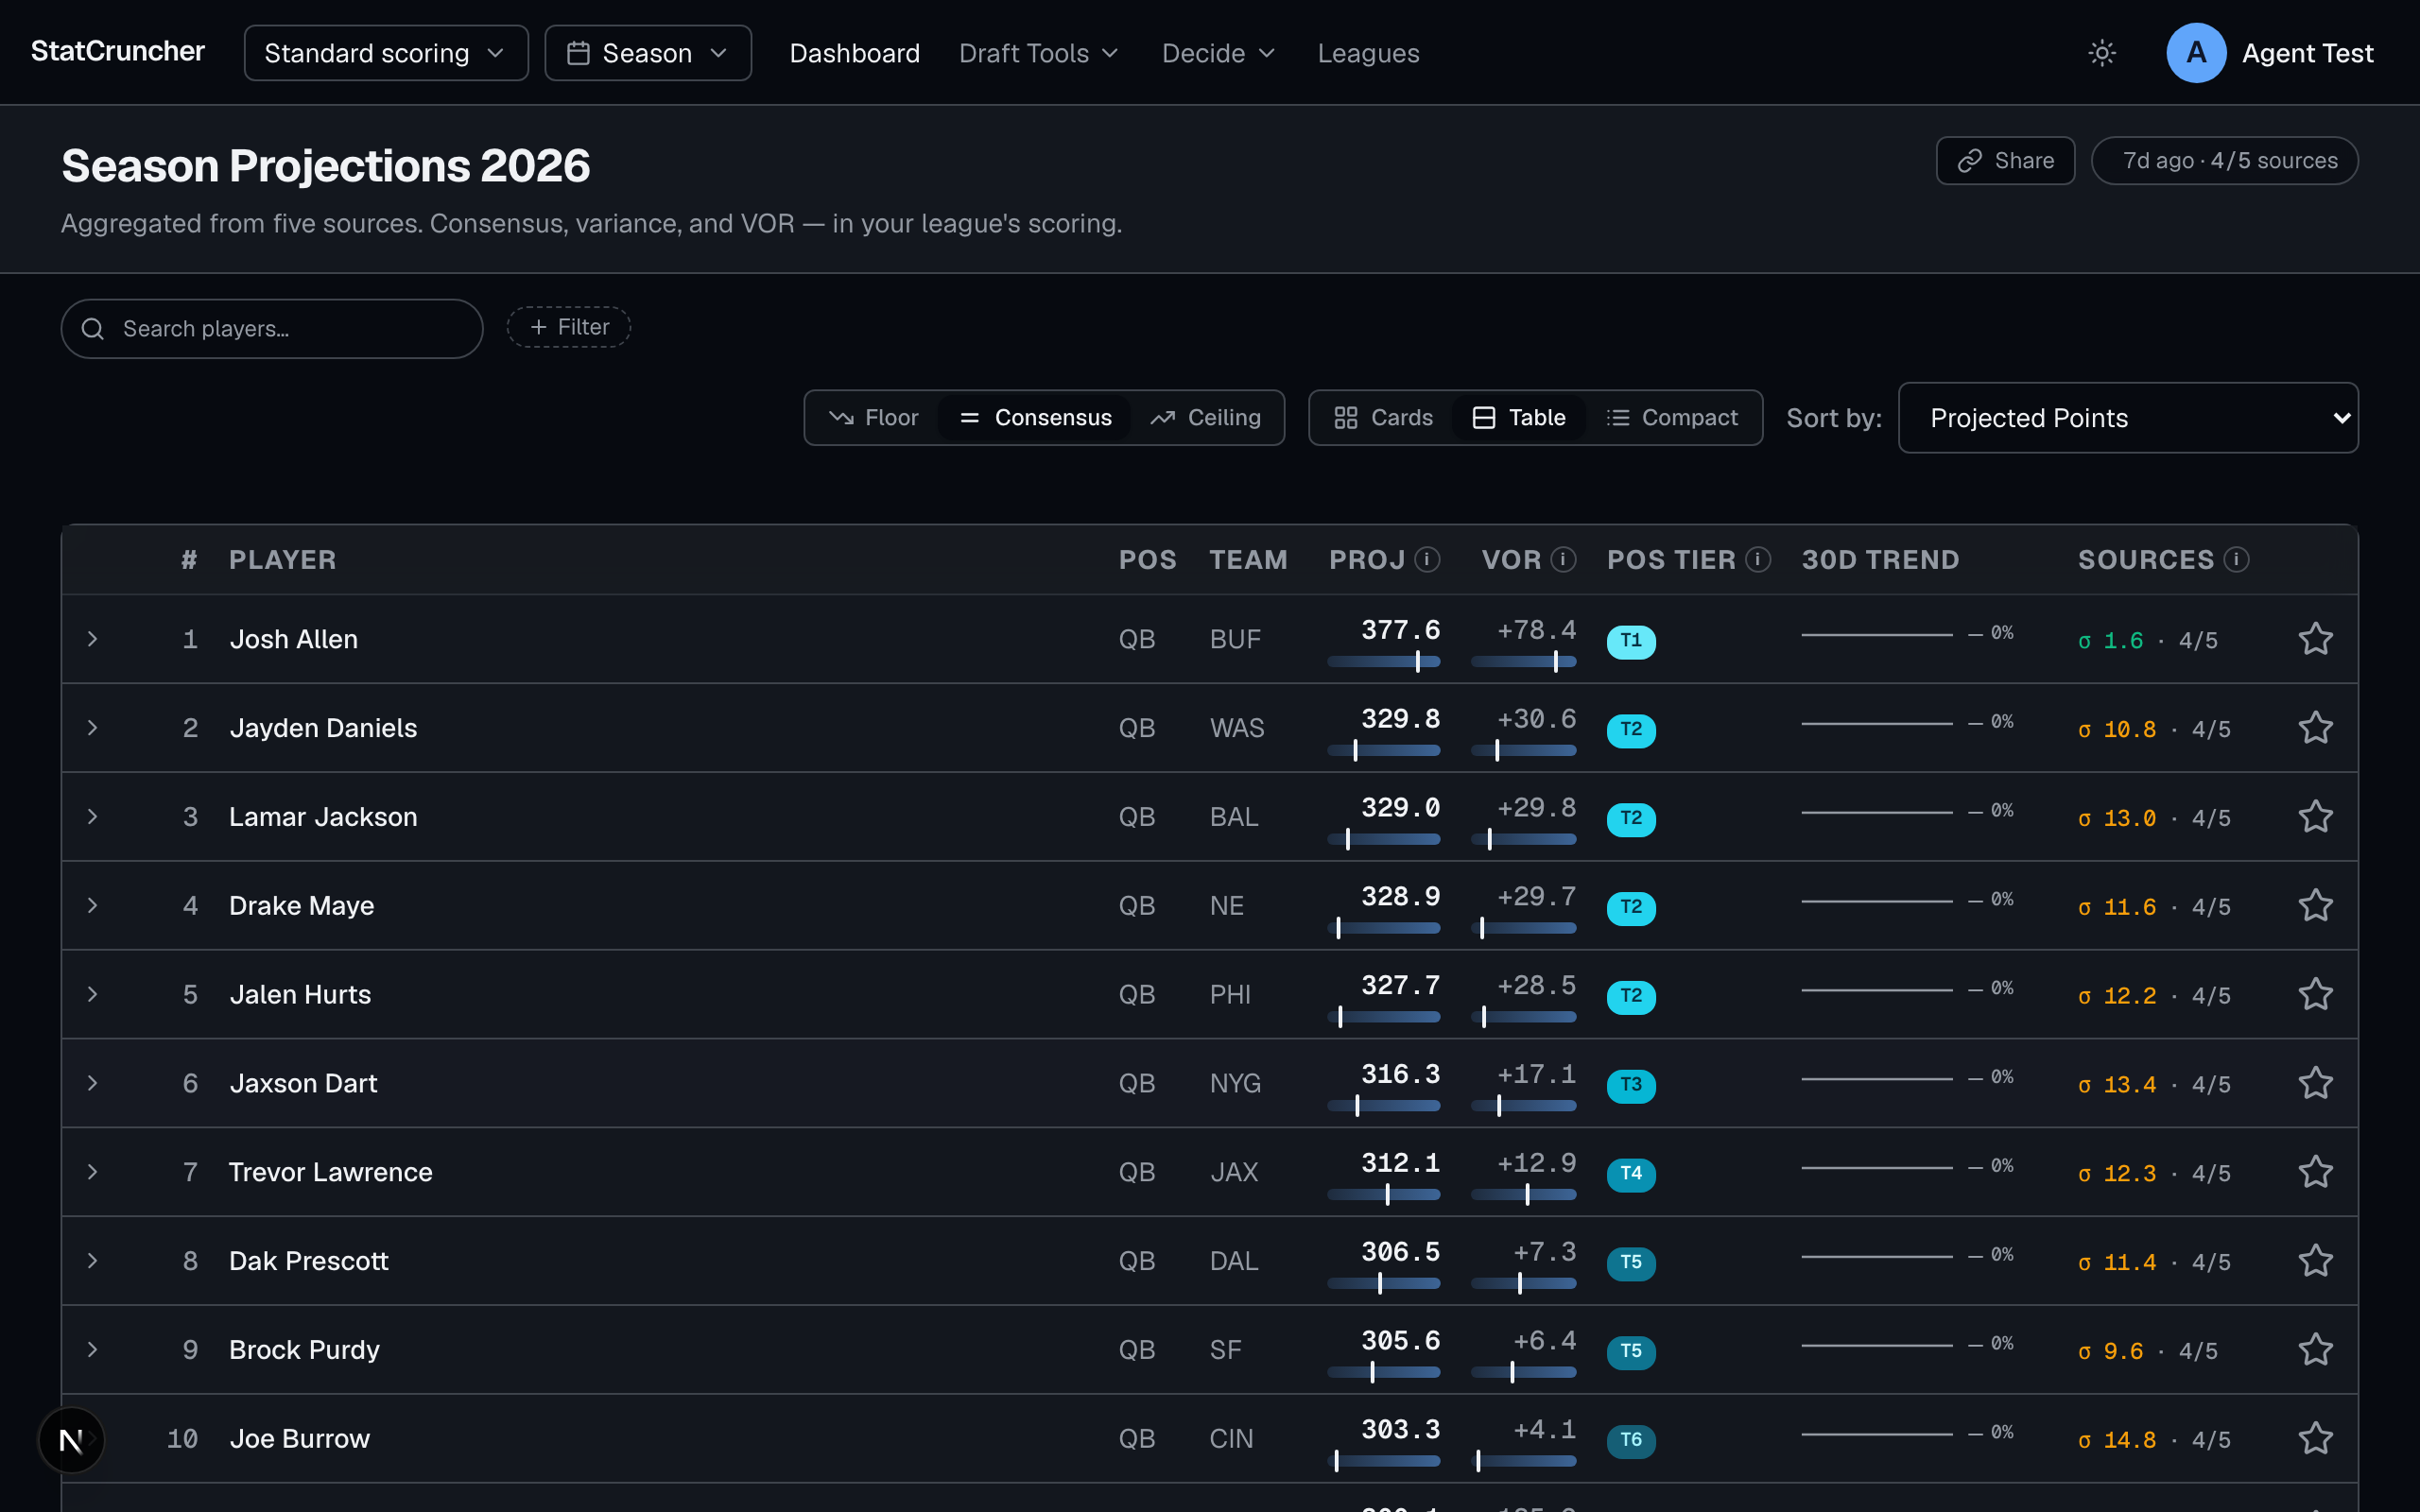Click the σ 14.8 sources value
Screen dimensions: 2420x1512
coord(2117,1440)
